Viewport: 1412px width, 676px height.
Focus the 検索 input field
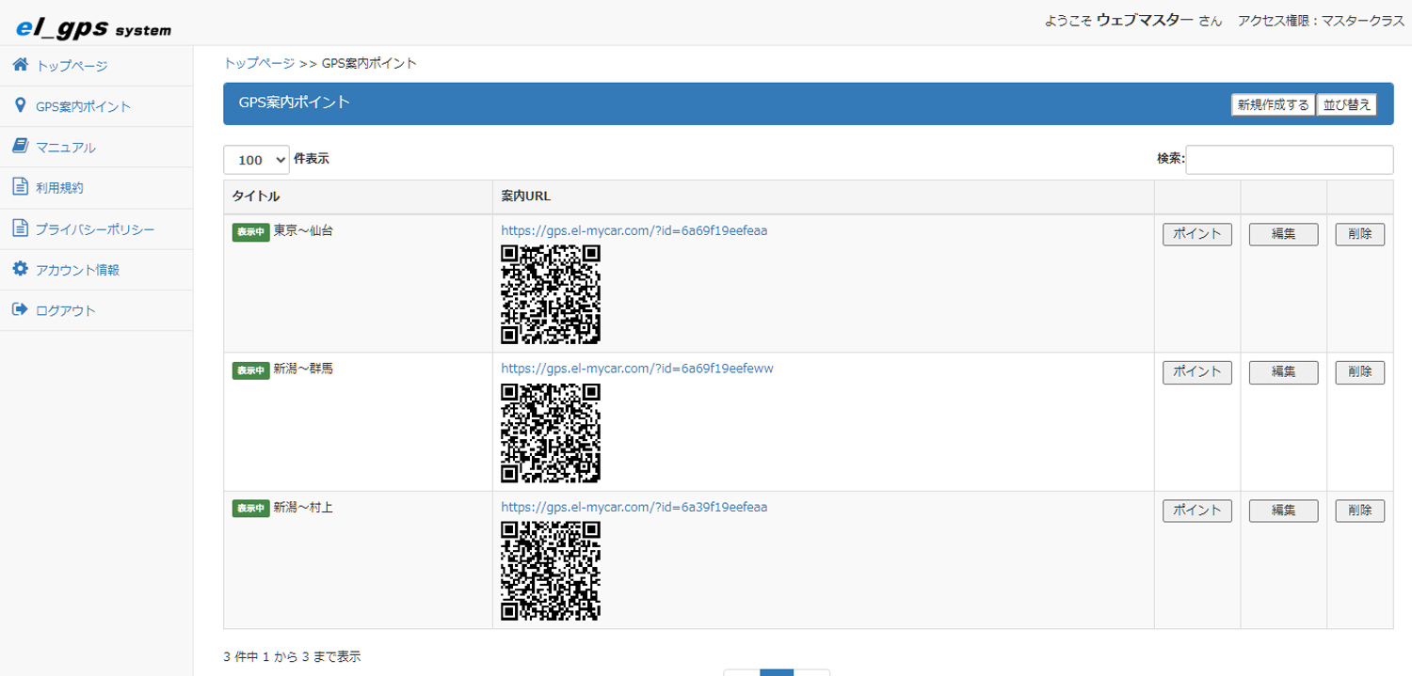1290,160
